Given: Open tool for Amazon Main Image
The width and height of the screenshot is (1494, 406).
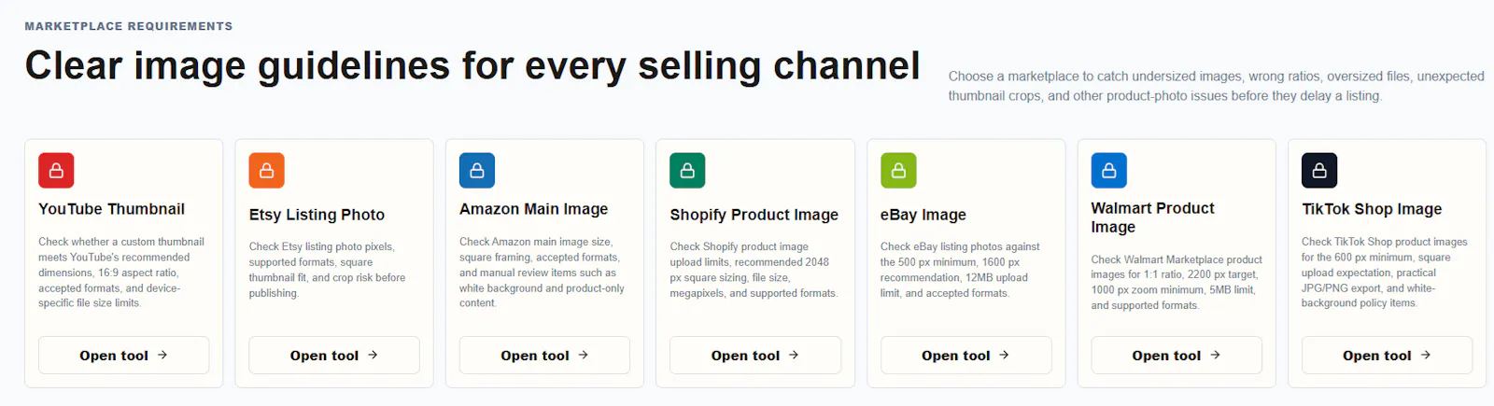Looking at the screenshot, I should click(x=544, y=356).
